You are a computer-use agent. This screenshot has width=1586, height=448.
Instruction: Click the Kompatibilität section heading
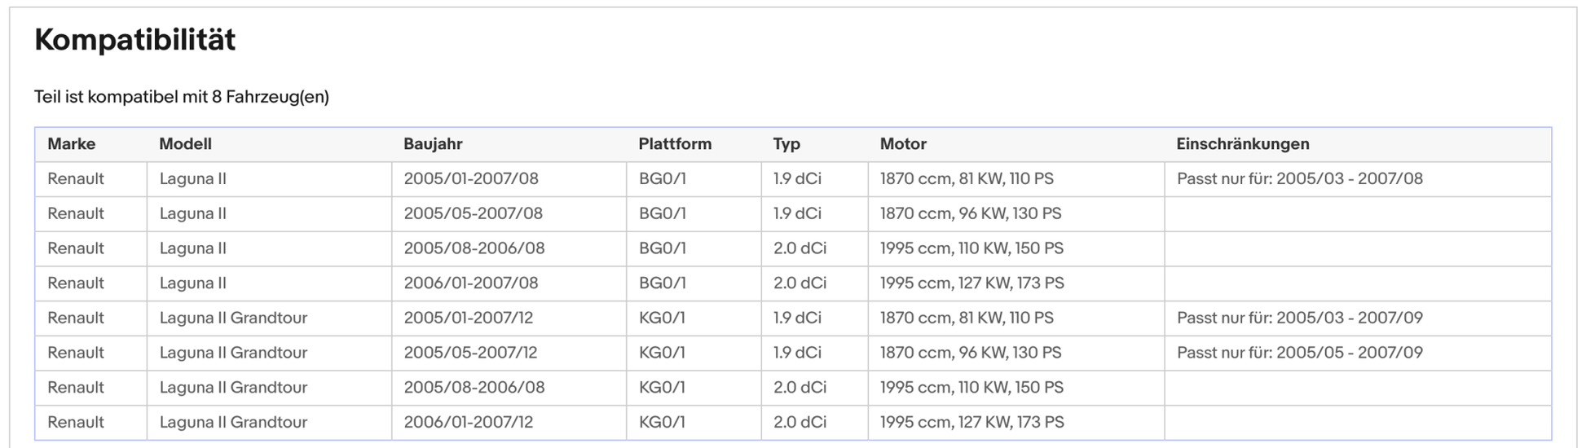[135, 40]
